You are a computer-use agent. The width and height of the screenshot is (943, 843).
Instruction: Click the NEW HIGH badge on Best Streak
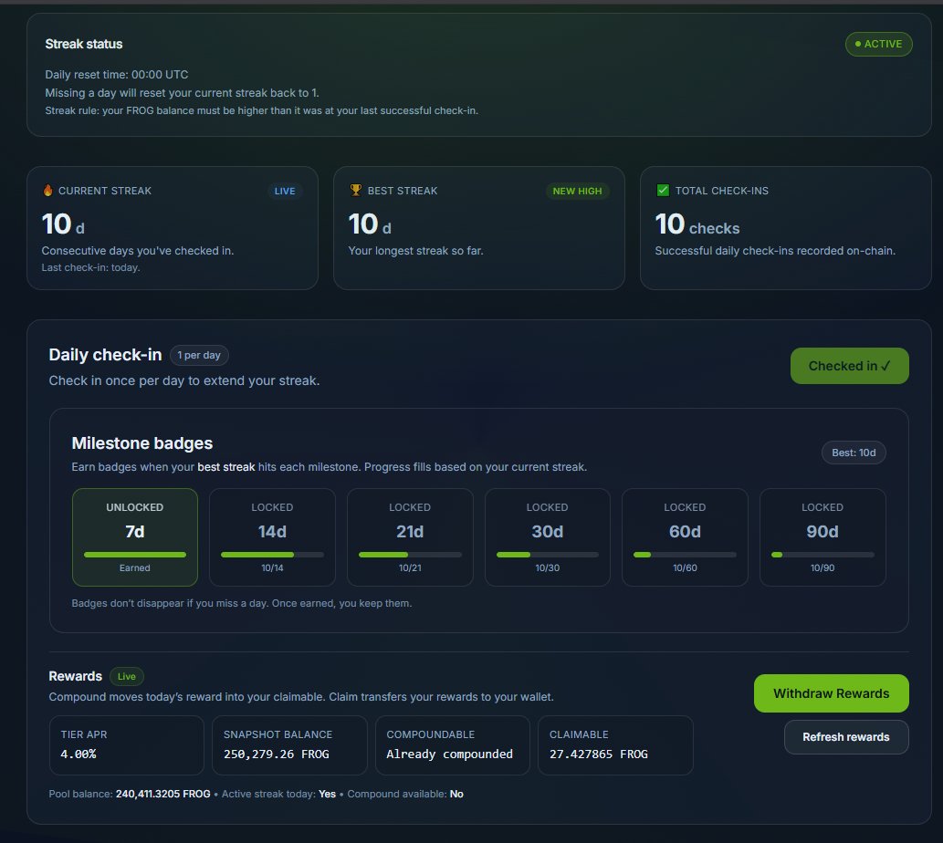(577, 191)
